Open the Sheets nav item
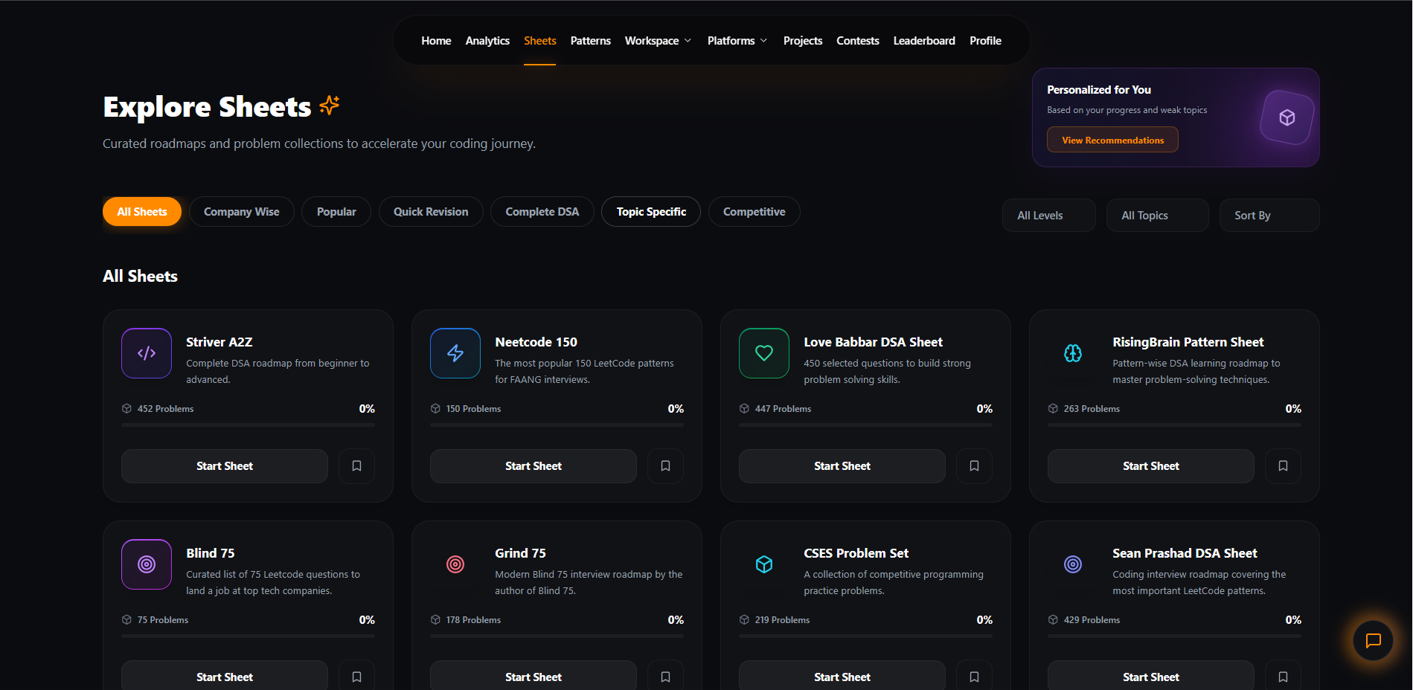 (x=539, y=41)
